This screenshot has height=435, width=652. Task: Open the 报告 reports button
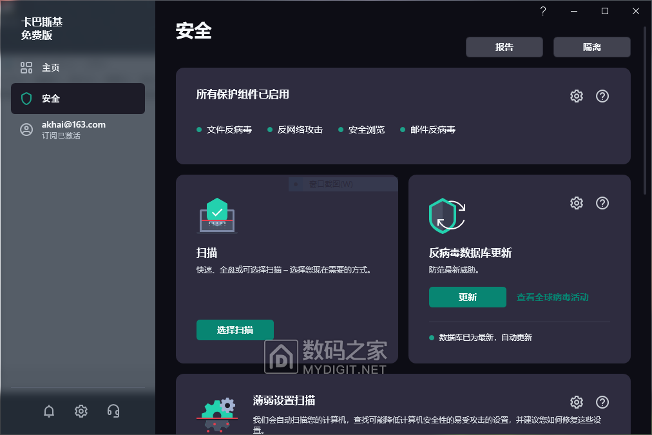[504, 47]
